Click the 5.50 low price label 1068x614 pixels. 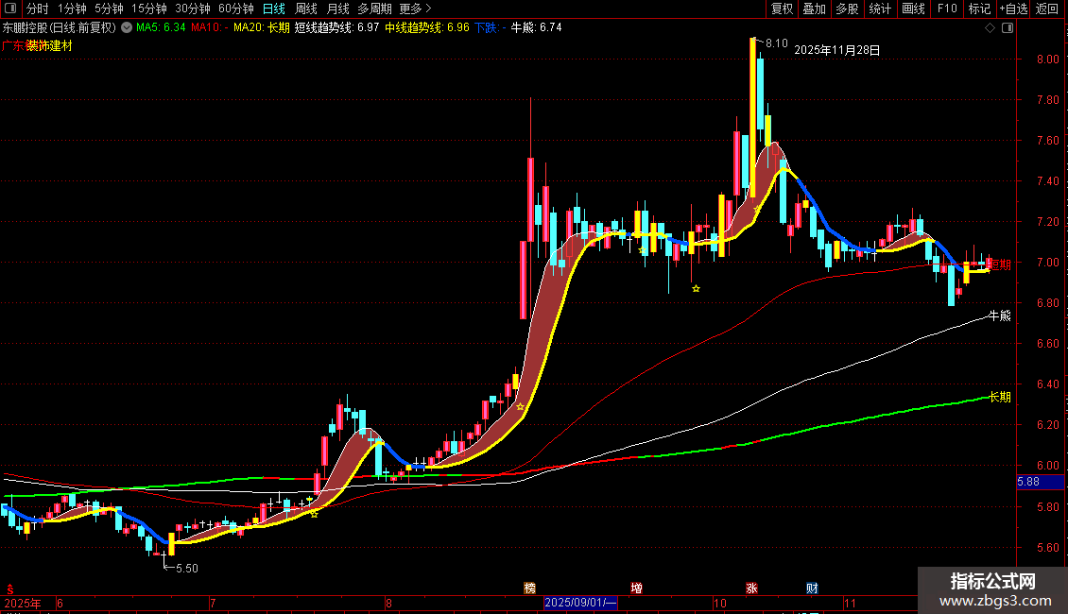(x=186, y=569)
